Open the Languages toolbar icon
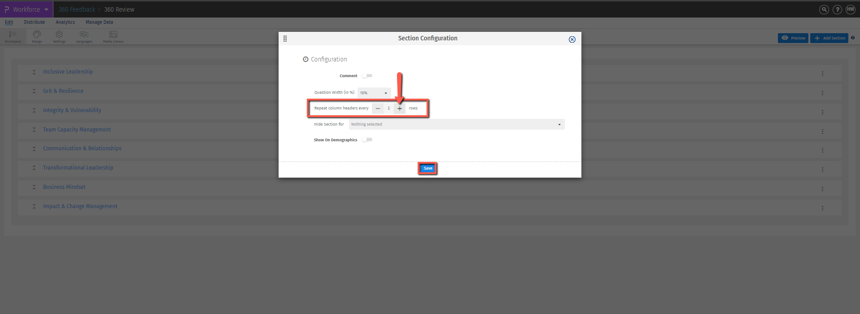The width and height of the screenshot is (860, 314). [84, 36]
